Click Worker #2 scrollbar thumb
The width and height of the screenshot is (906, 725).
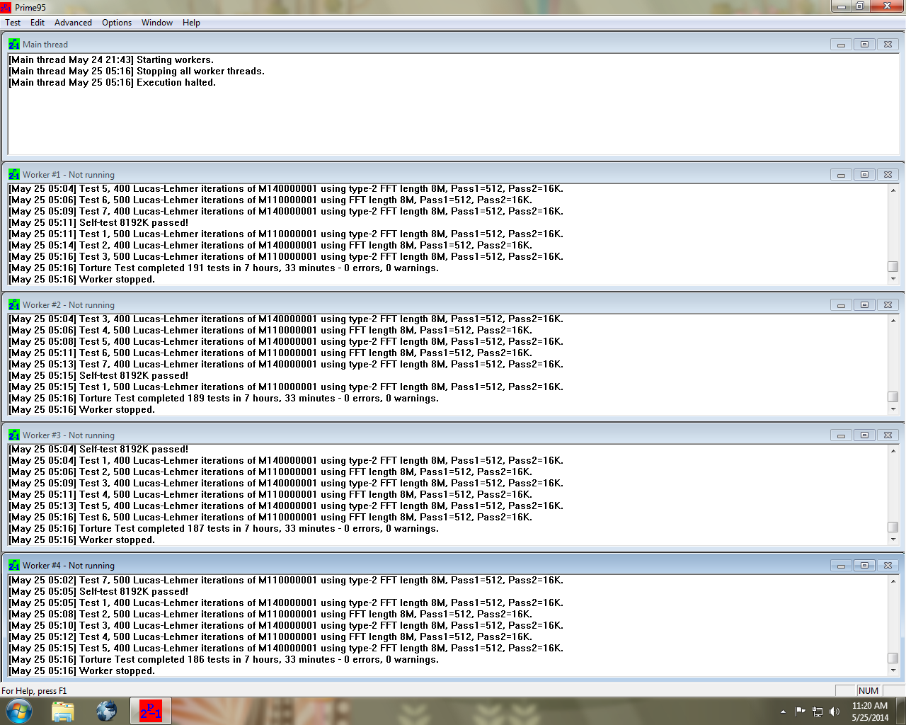(x=893, y=397)
